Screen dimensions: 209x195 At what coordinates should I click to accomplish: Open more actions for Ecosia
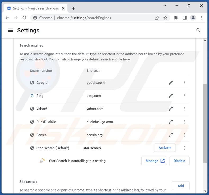pyautogui.click(x=185, y=135)
